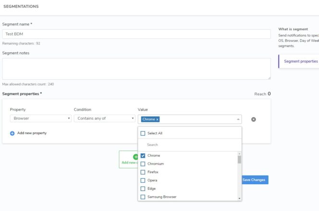
Task: Check the Chromium checkbox
Action: pyautogui.click(x=143, y=164)
